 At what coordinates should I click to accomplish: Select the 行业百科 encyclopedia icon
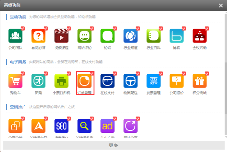(153, 36)
